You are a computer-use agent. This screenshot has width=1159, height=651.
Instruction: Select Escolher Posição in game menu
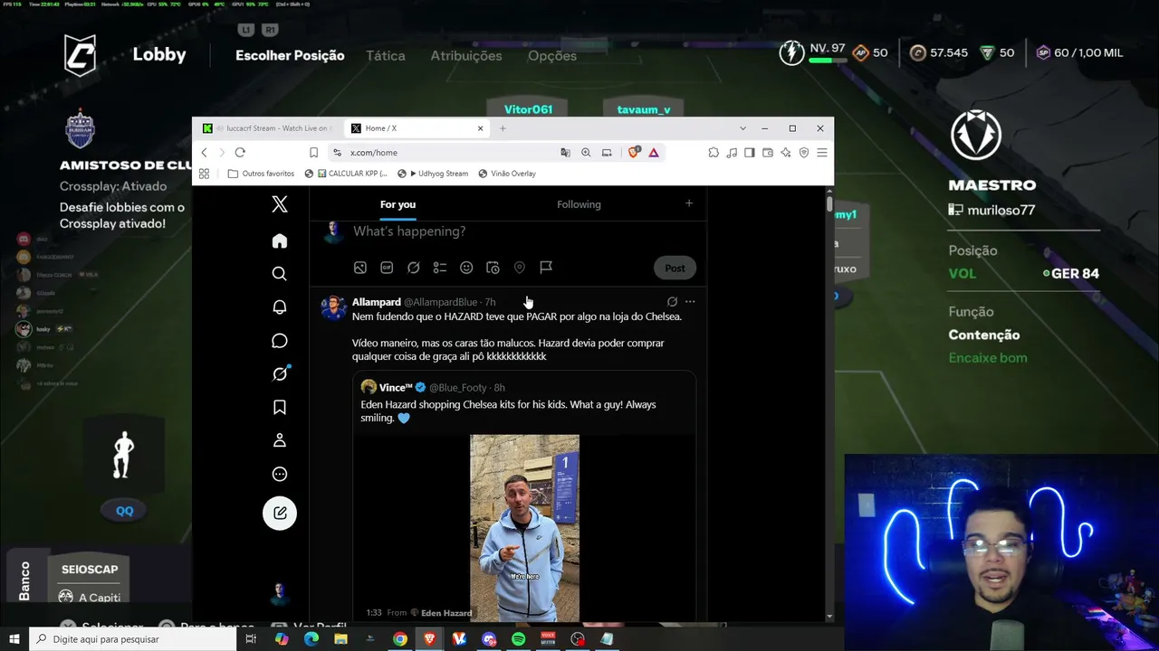(290, 55)
